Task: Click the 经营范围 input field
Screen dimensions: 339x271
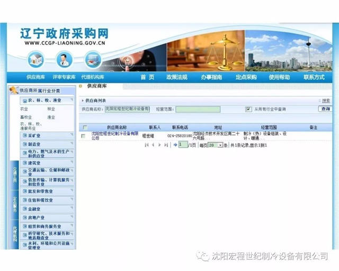Action: coord(198,109)
